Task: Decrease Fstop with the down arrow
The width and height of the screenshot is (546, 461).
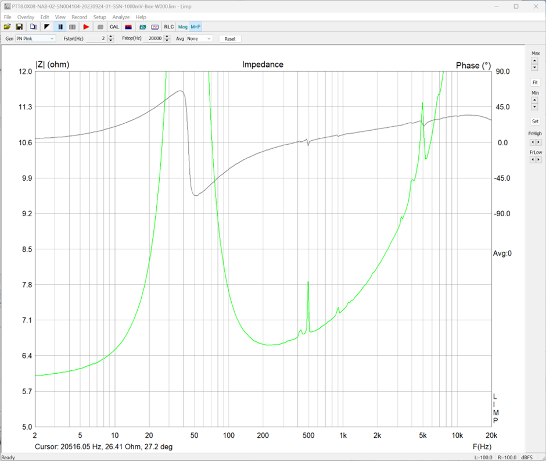Action: pos(167,41)
